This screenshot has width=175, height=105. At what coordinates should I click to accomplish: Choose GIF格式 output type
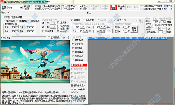[73, 48]
